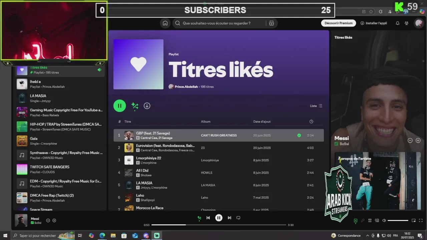Open lhebl a playlist in sidebar
Image resolution: width=427 pixels, height=240 pixels.
60,84
